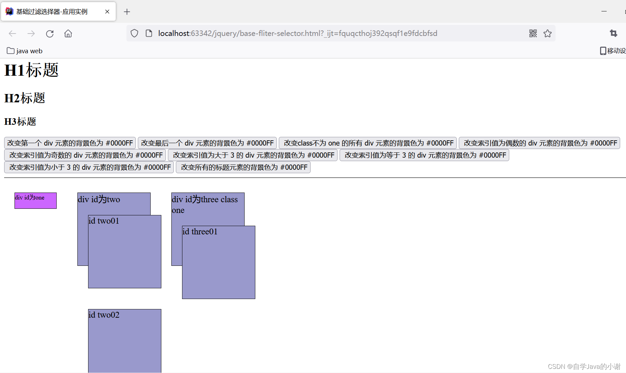Click 改变最后一个 div 元素的背景色 button
The image size is (626, 373).
207,143
